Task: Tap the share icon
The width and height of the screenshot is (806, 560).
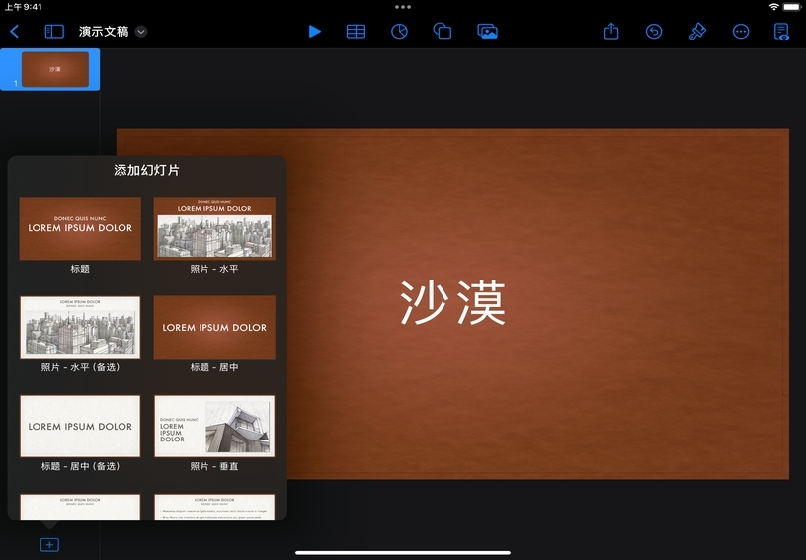Action: [611, 32]
